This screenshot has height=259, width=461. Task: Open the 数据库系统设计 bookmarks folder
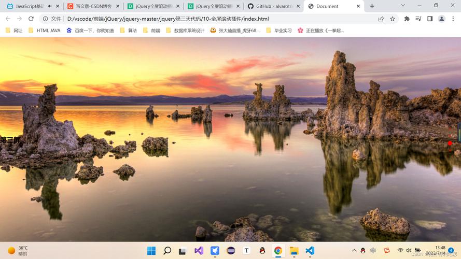click(185, 31)
